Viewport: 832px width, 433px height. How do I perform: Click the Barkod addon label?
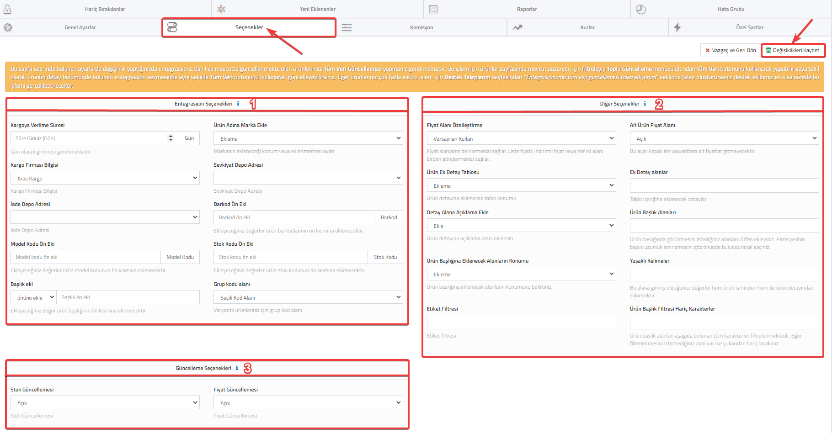click(389, 217)
